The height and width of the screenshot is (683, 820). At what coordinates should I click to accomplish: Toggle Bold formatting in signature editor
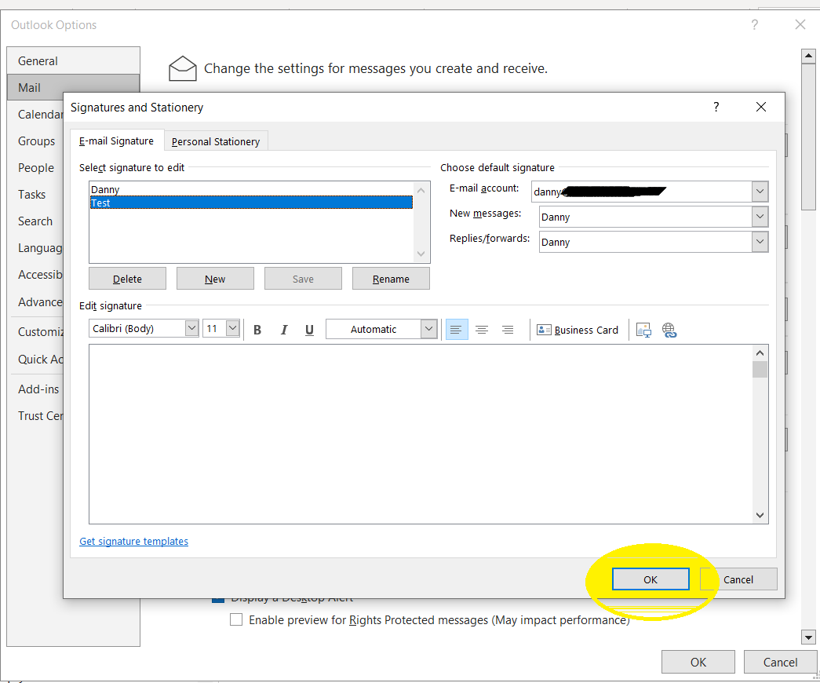coord(257,330)
